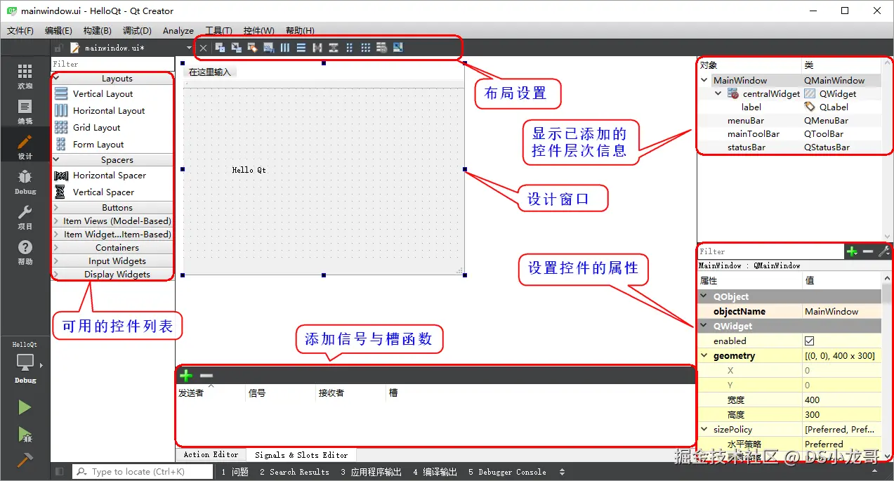The height and width of the screenshot is (481, 894).
Task: Open the 4 编译输出 pane
Action: tap(435, 472)
